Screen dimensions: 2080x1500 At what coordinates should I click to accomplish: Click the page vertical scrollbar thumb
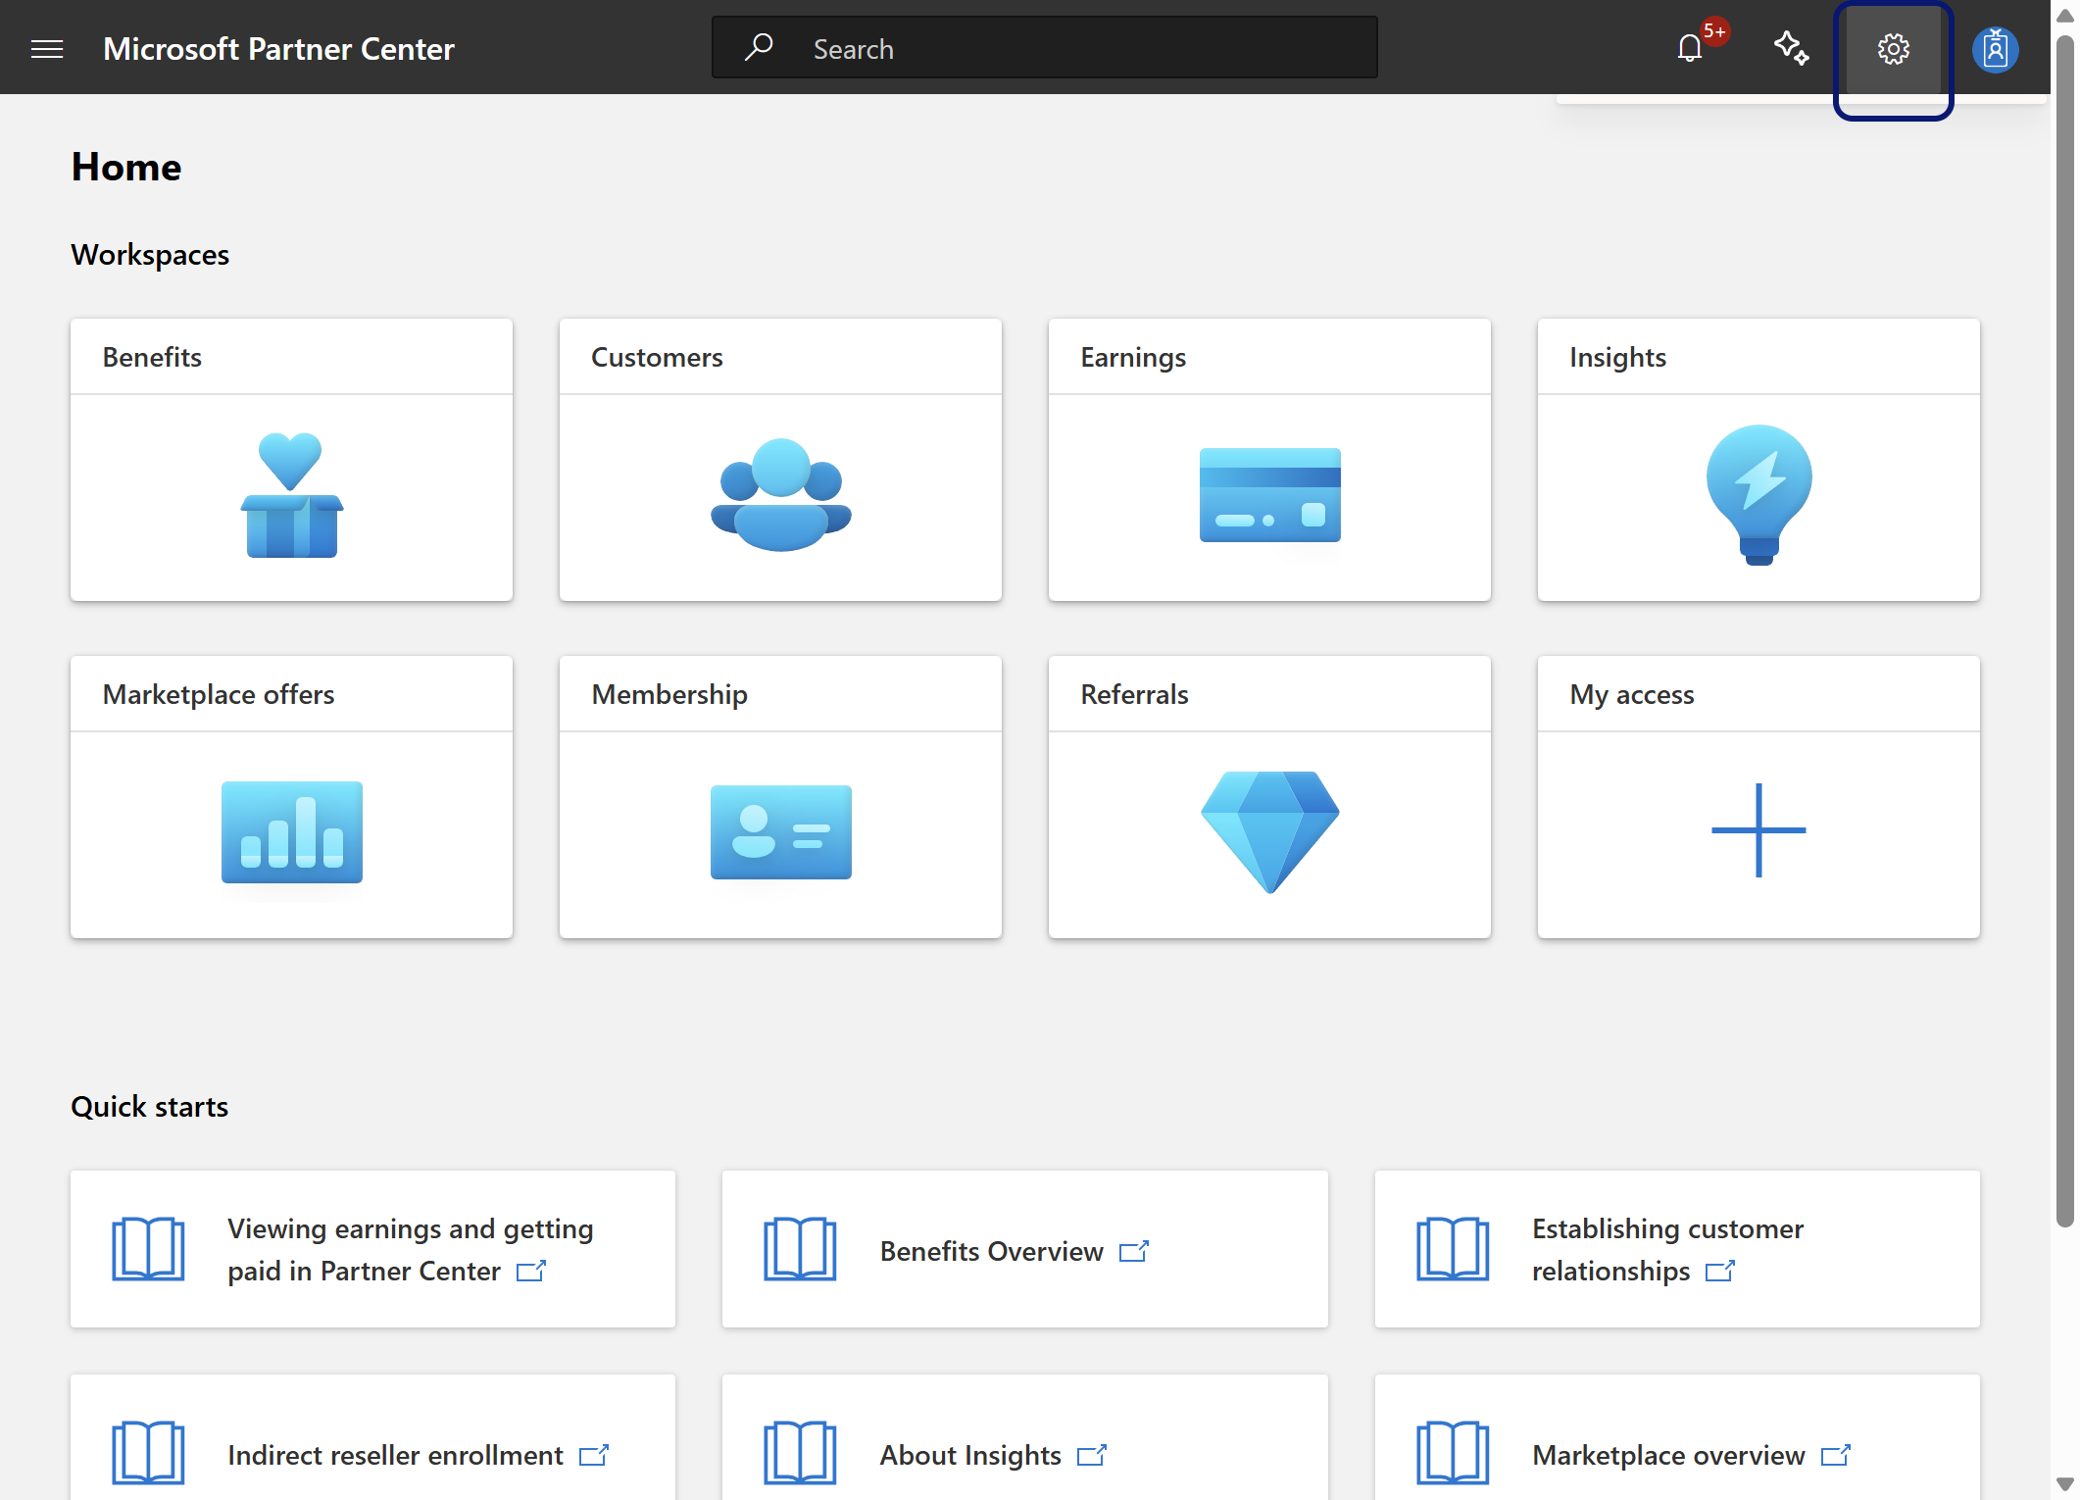click(2065, 629)
